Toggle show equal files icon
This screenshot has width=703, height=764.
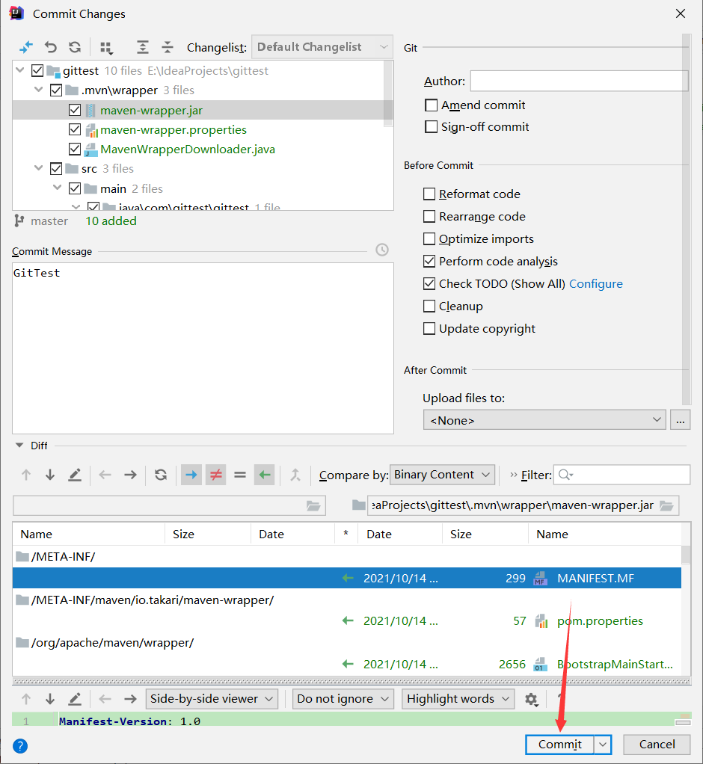240,475
